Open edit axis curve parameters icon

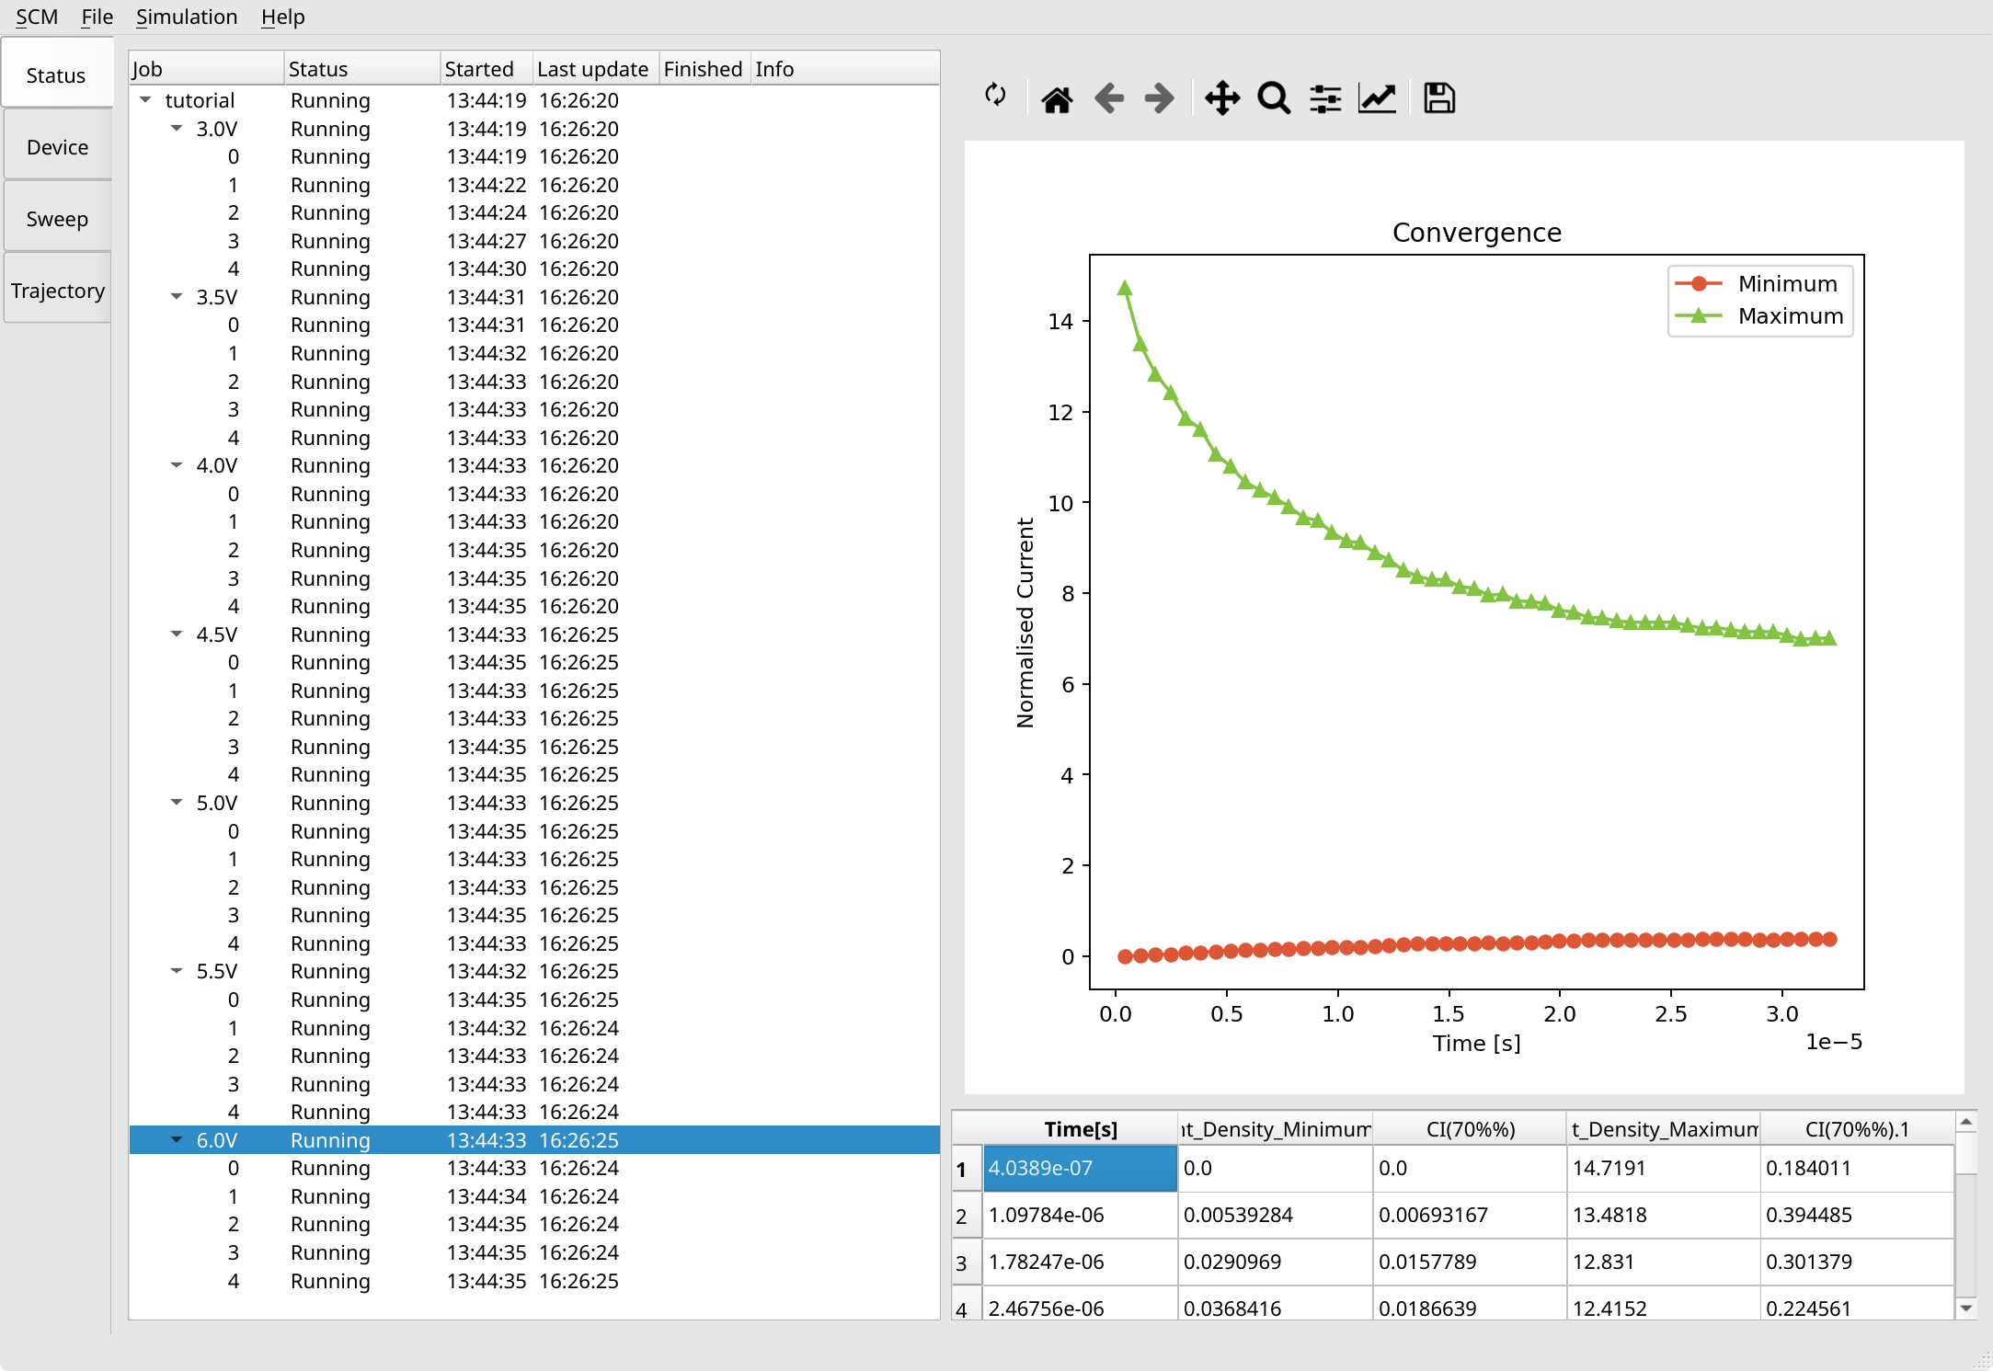click(x=1377, y=98)
